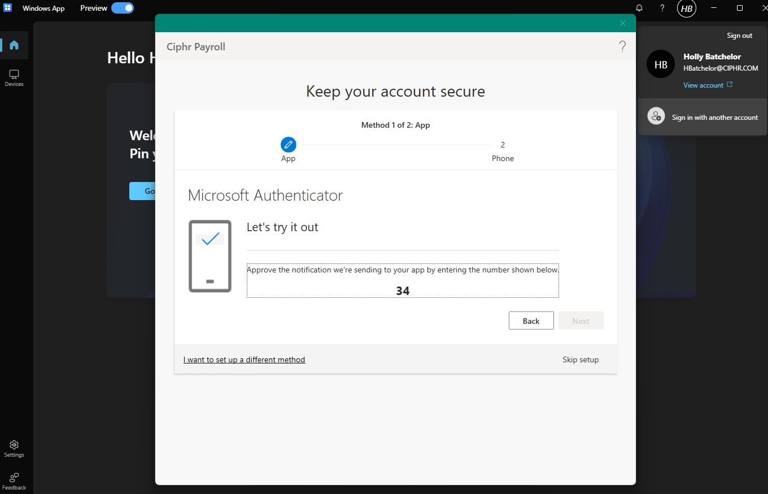Viewport: 768px width, 494px height.
Task: Click the external link icon beside View account
Action: coord(730,85)
